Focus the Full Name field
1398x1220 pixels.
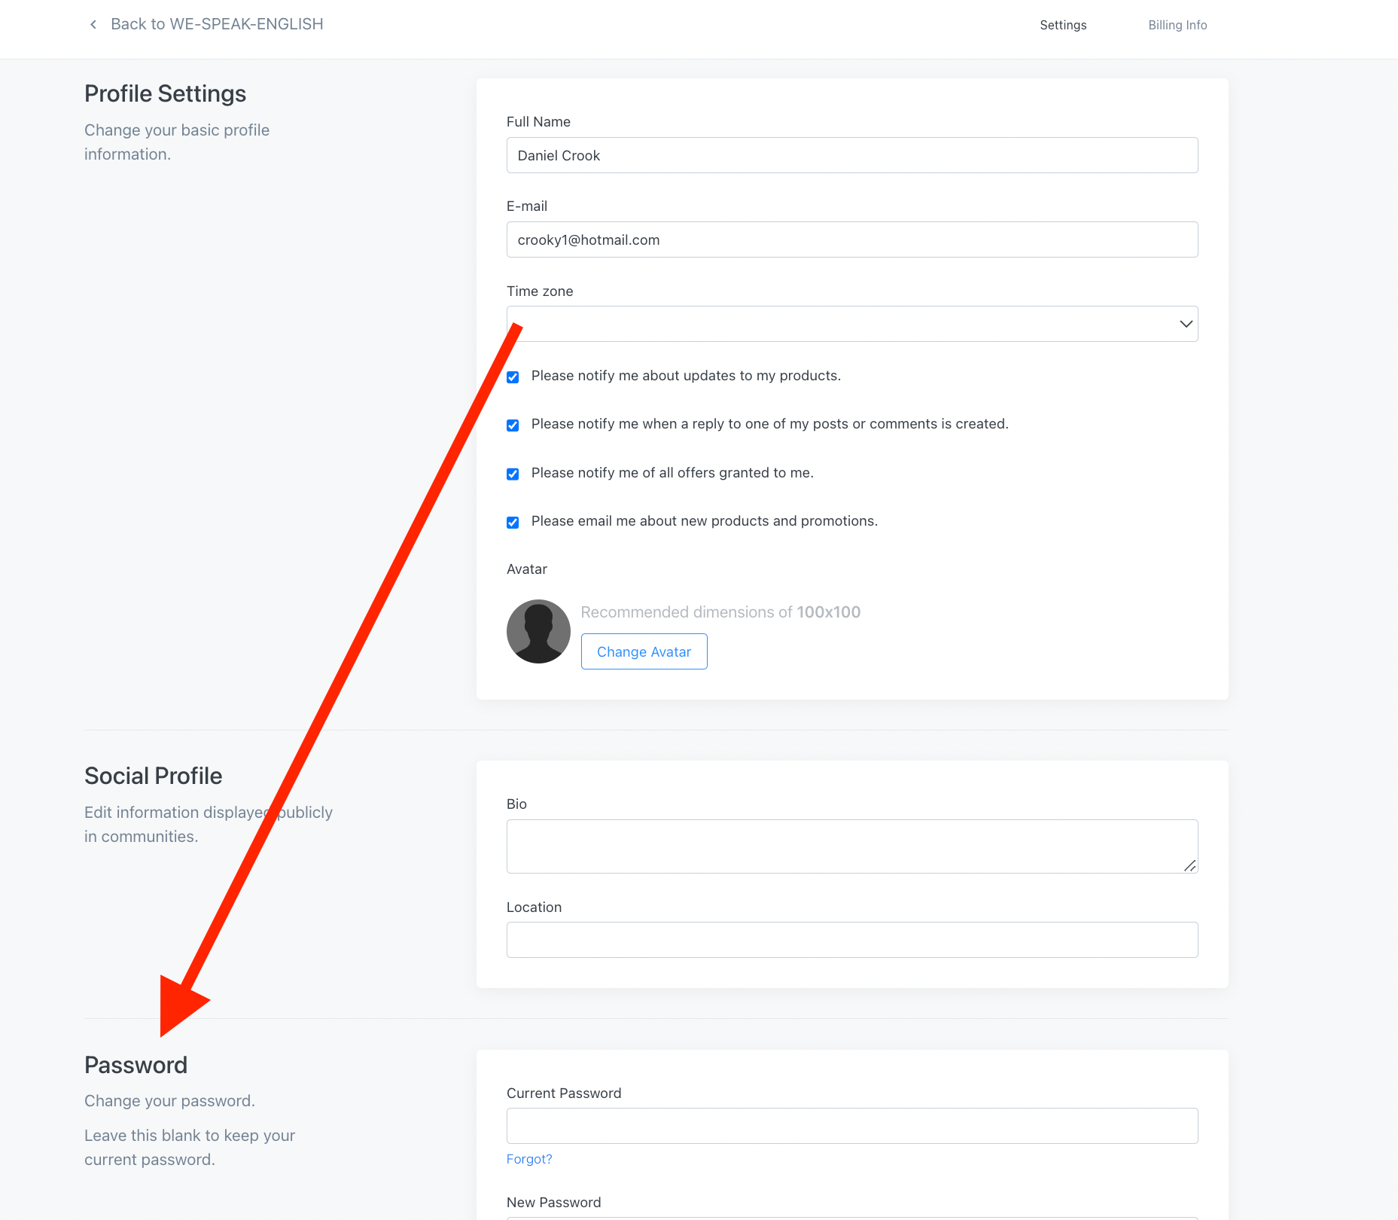pyautogui.click(x=851, y=155)
